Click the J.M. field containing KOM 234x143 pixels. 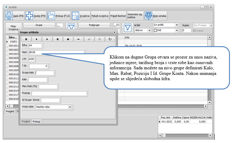31,59
